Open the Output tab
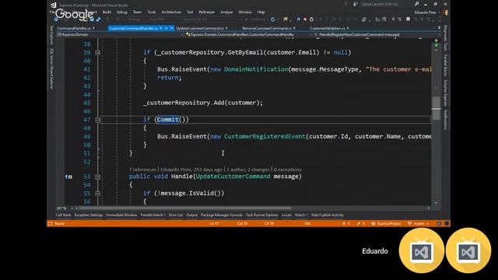This screenshot has width=498, height=280. point(191,215)
